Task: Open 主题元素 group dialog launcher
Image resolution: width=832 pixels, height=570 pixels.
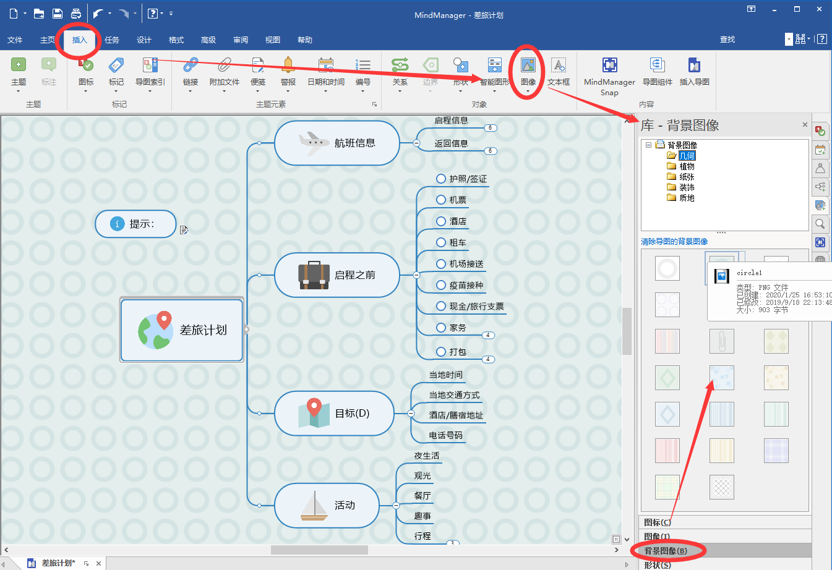Action: (x=374, y=104)
